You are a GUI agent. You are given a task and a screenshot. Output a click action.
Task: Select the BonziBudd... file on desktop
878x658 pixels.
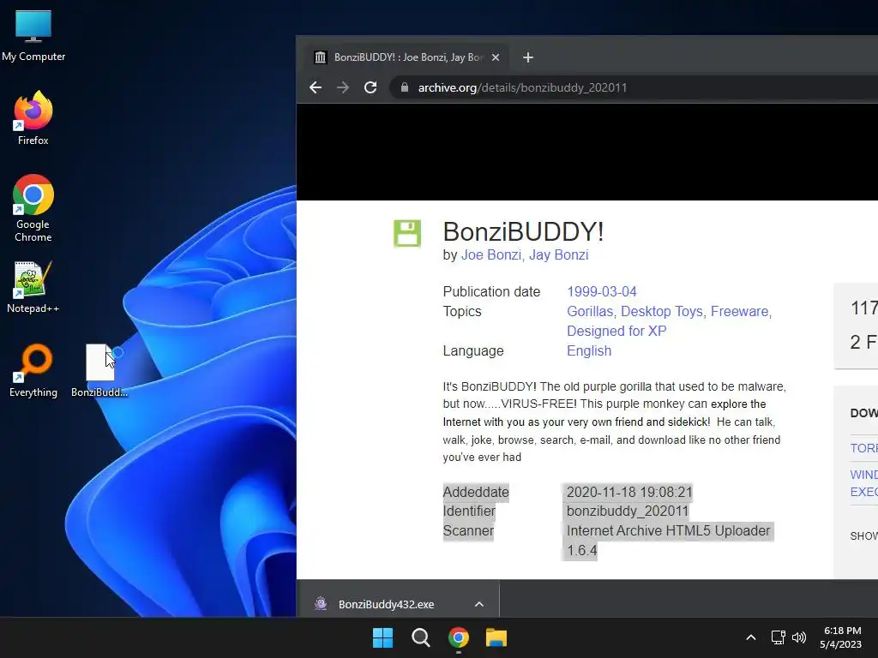(99, 371)
